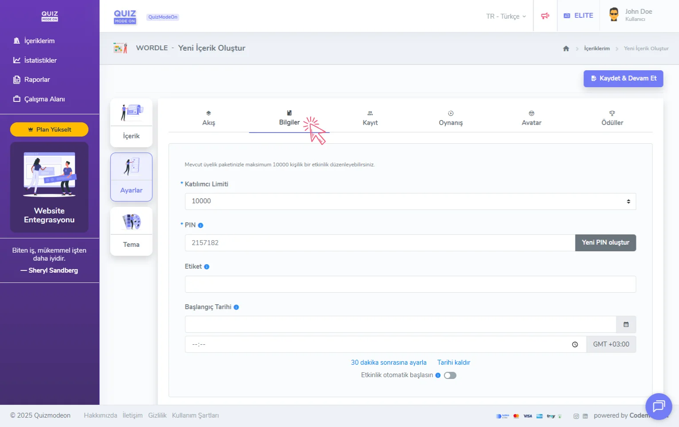Click the Kaydet & Devam Et button

623,79
